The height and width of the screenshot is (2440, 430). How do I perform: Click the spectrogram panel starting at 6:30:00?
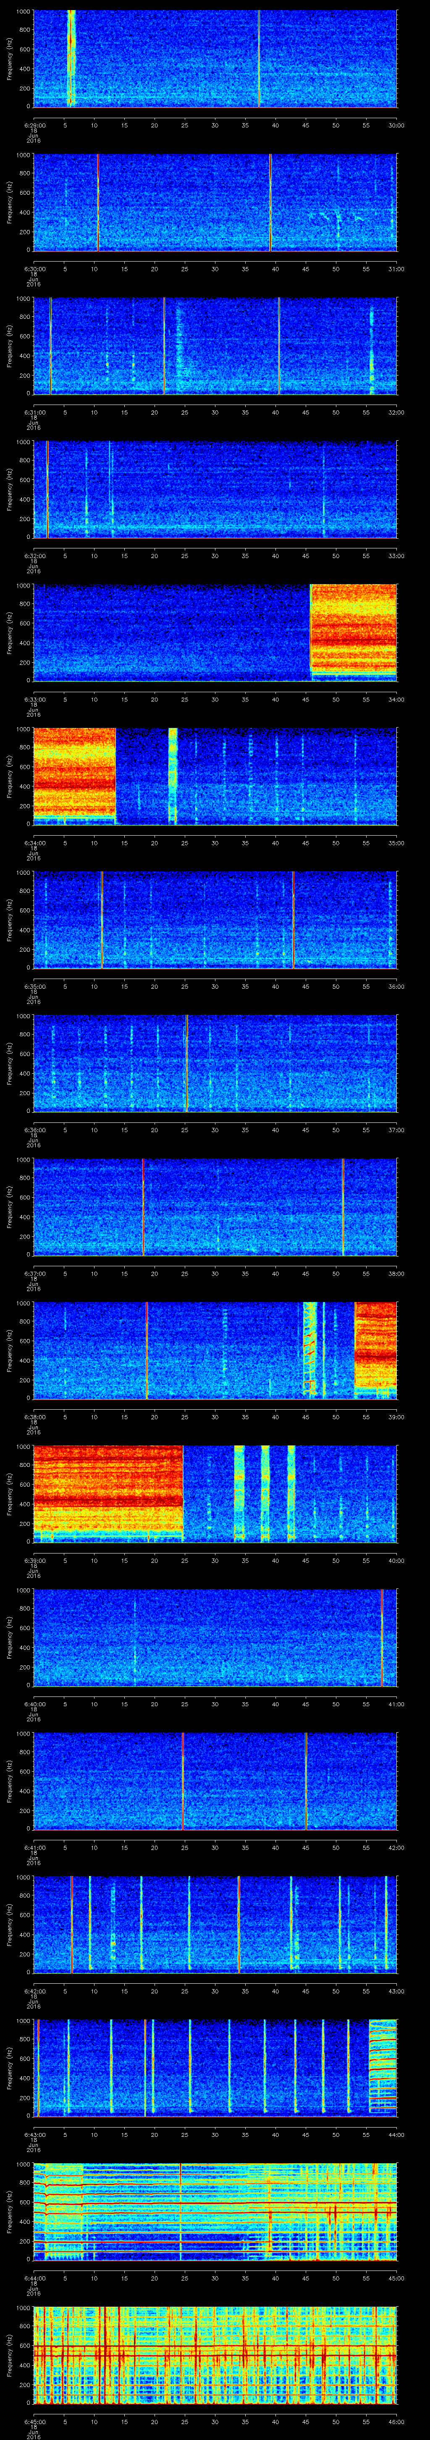[215, 202]
